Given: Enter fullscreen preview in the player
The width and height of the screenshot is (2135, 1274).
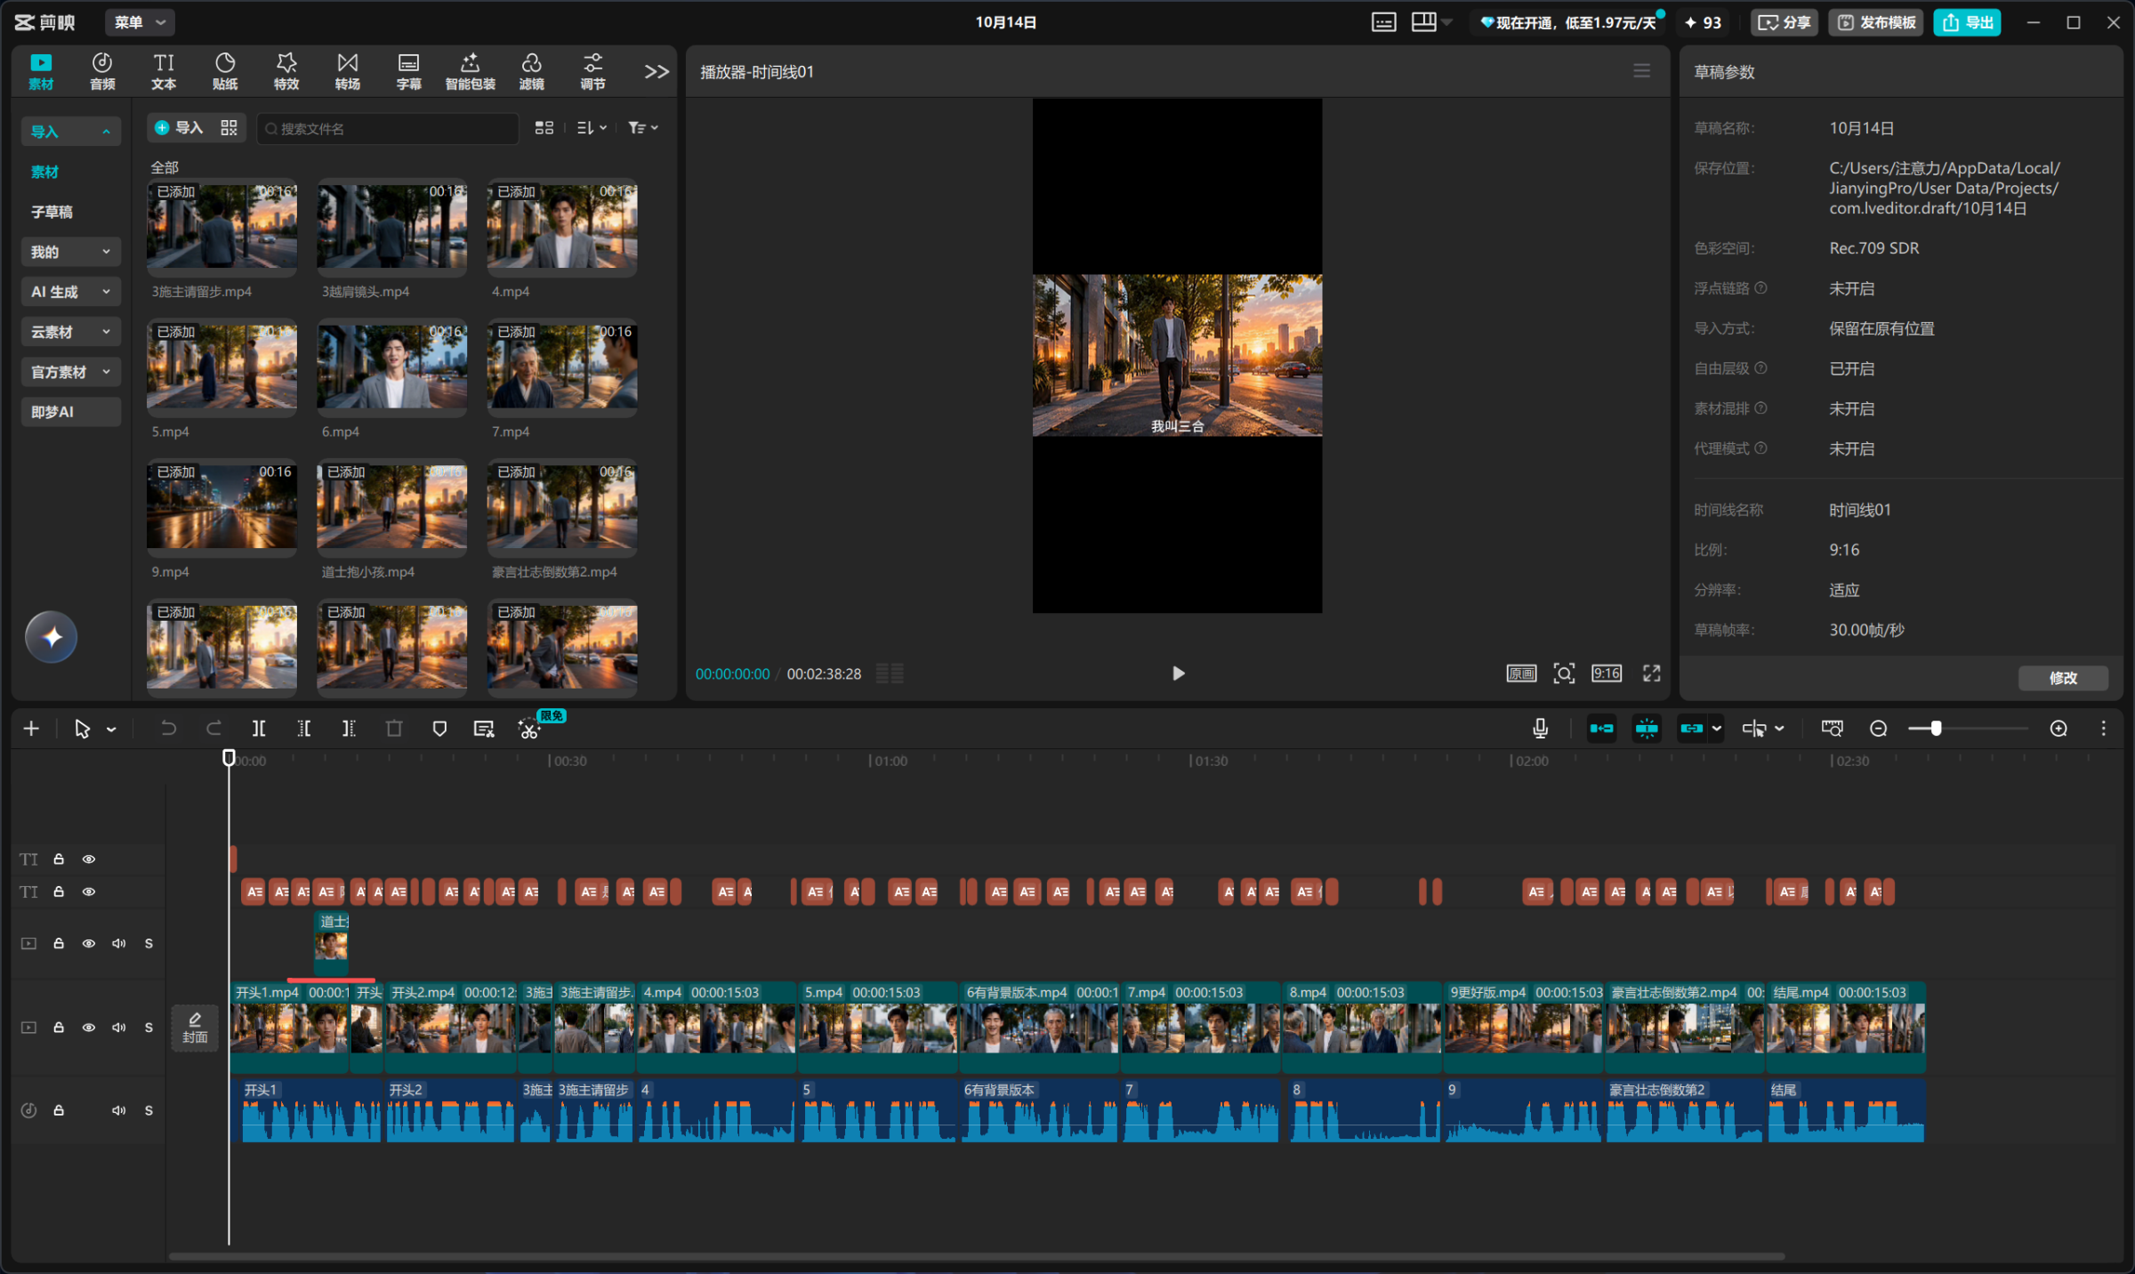Looking at the screenshot, I should [1651, 673].
